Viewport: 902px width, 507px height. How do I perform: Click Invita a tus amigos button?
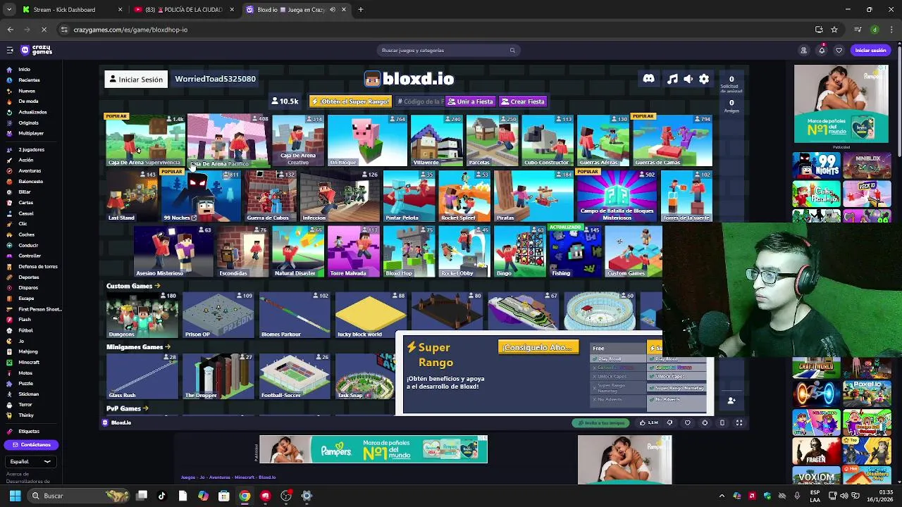tap(600, 423)
